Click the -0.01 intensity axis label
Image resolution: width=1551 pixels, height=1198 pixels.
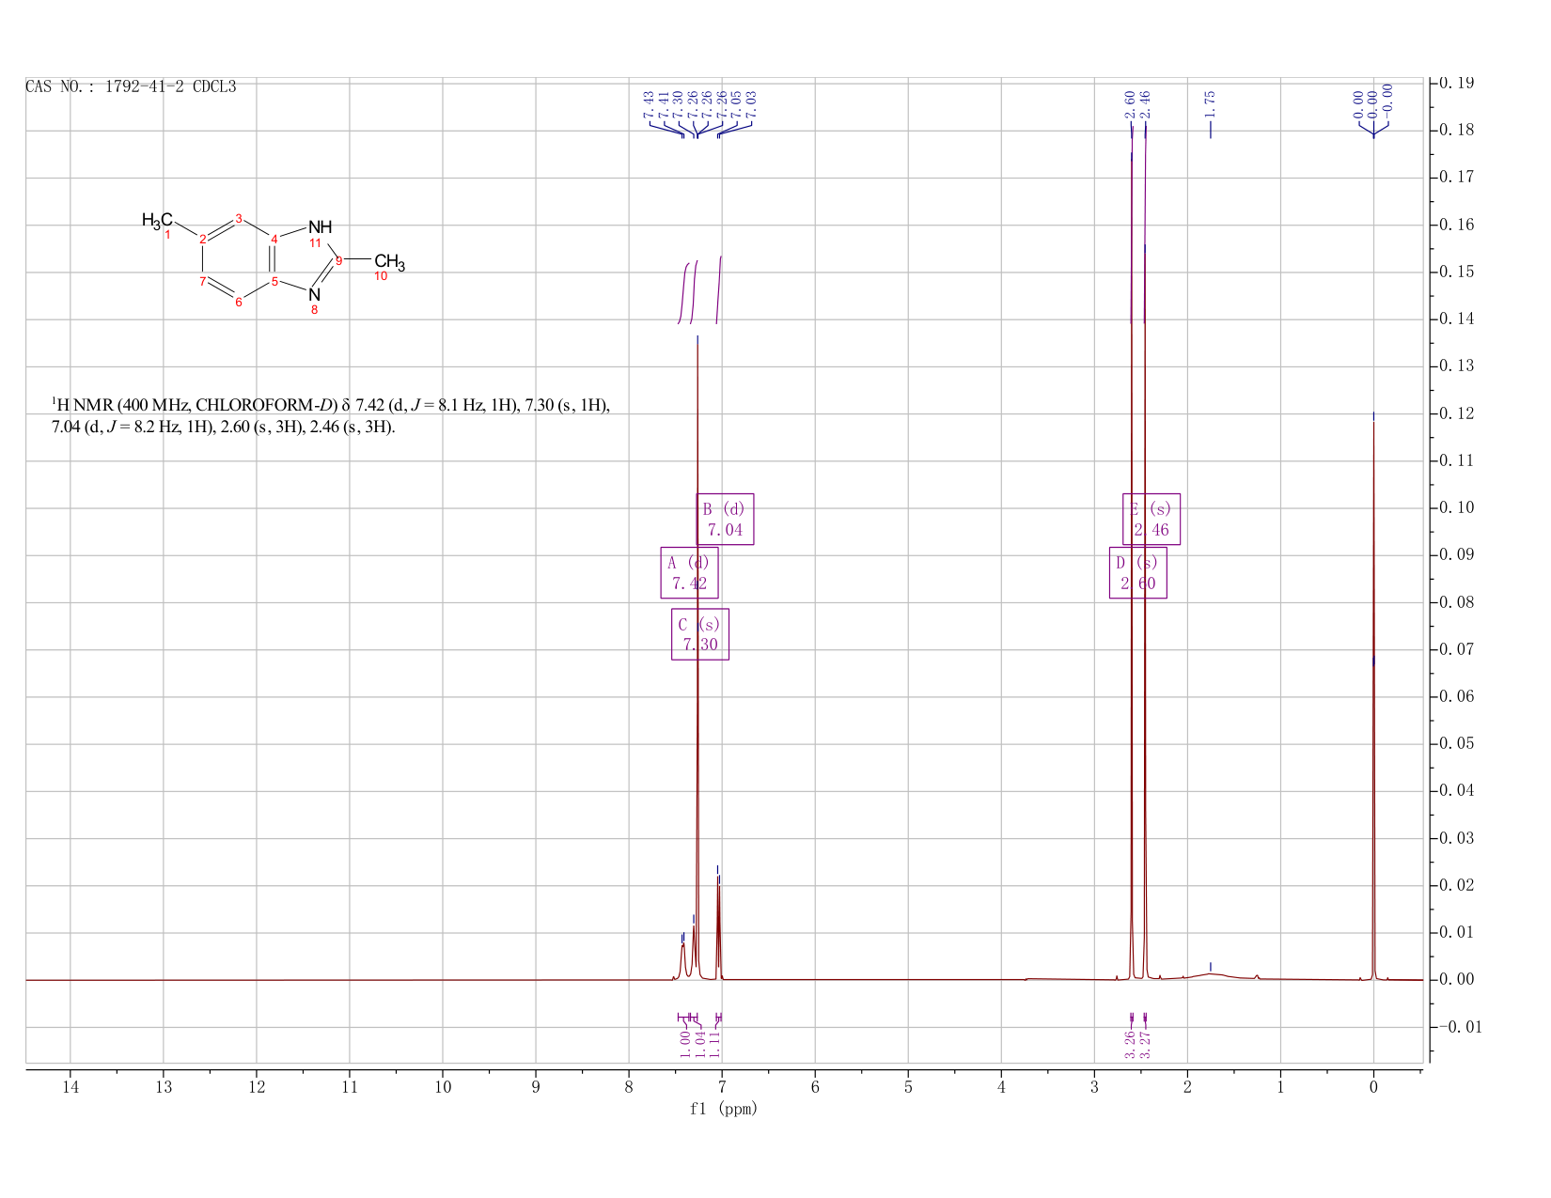[x=1459, y=1027]
